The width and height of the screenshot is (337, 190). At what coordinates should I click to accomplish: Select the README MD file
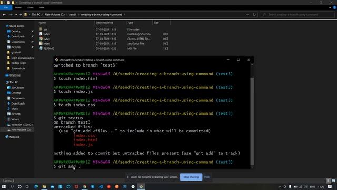click(x=48, y=48)
